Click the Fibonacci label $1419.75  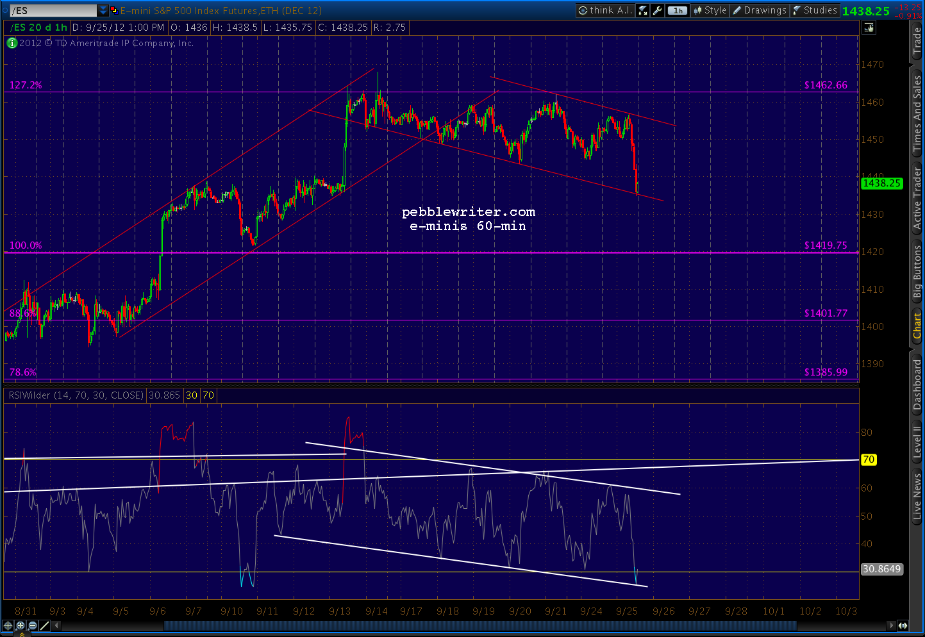(x=826, y=245)
